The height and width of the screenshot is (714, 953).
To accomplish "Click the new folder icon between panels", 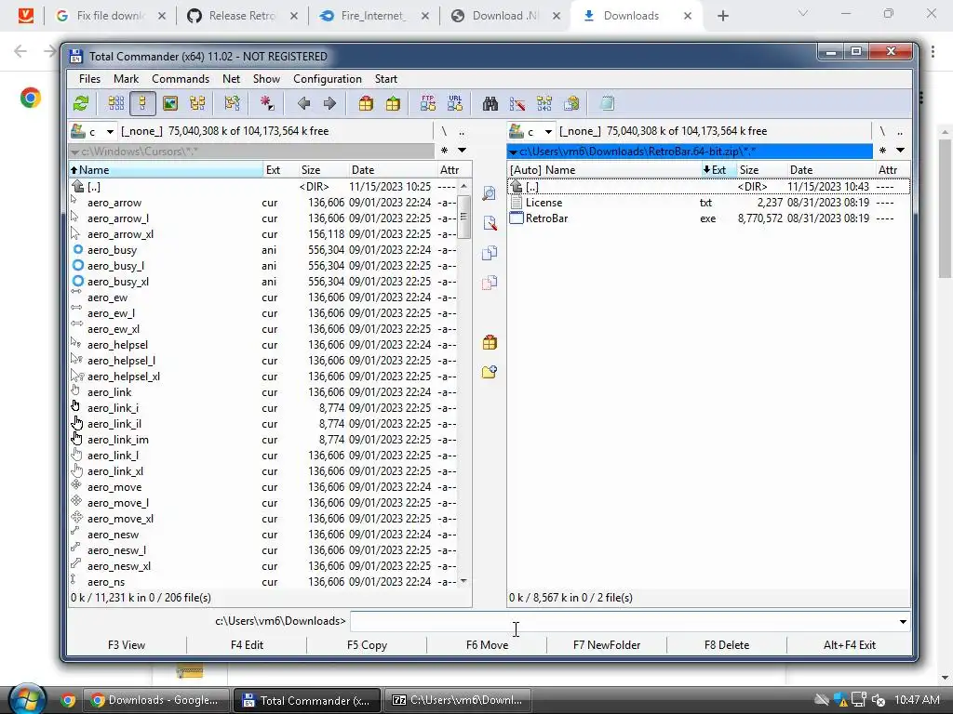I will [x=490, y=372].
